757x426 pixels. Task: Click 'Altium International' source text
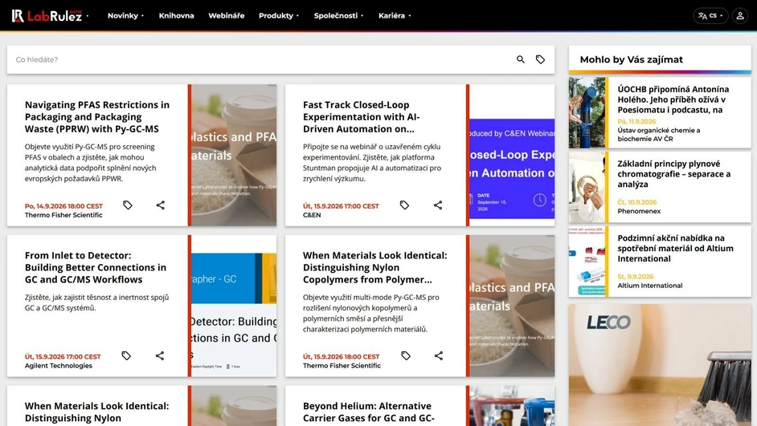point(650,286)
